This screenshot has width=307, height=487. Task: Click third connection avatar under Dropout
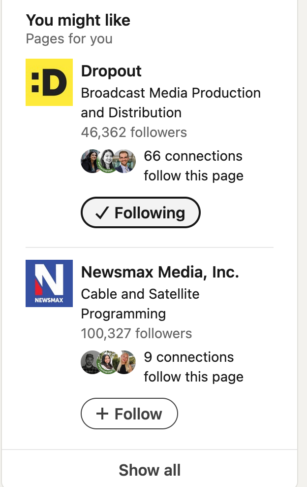click(x=125, y=161)
